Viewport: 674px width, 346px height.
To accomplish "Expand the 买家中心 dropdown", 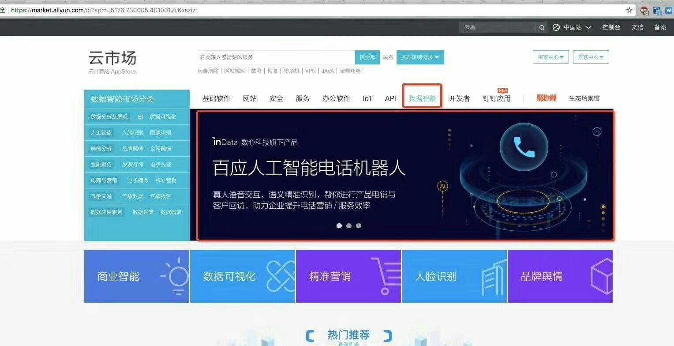I will [551, 57].
